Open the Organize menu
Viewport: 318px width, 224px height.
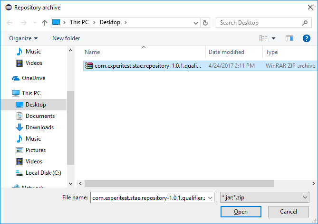[x=23, y=38]
